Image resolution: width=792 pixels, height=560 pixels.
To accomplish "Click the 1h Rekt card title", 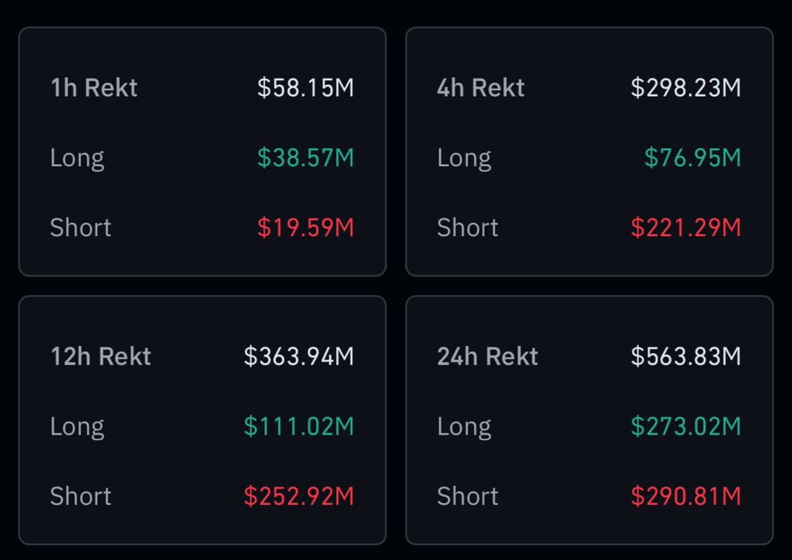I will click(93, 88).
